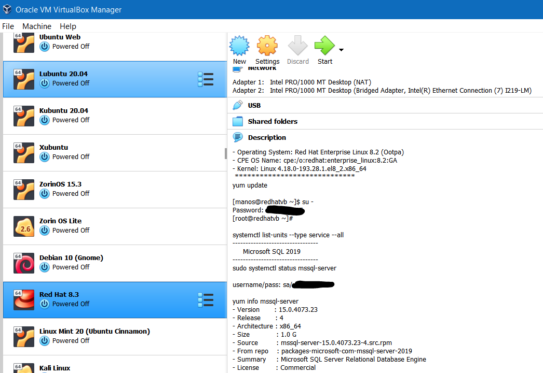Click the VirtualBox logo in title bar
Screen dimensions: 543x373
(x=7, y=9)
